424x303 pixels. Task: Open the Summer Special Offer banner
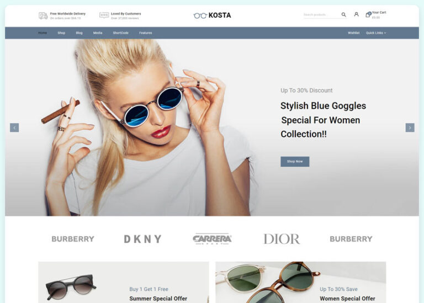click(124, 282)
